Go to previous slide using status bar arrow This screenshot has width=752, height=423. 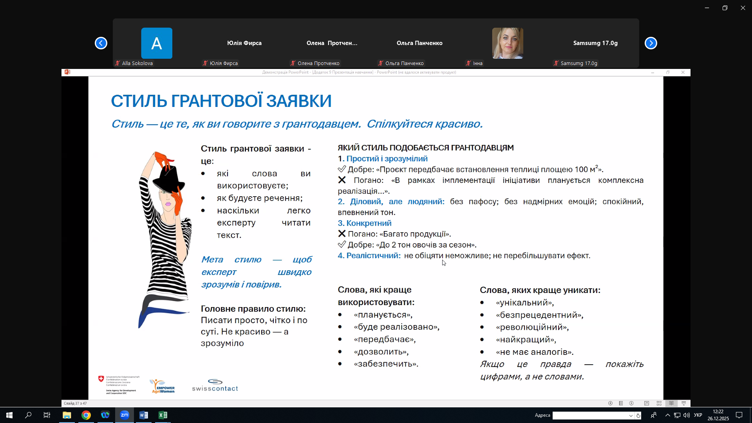(x=610, y=403)
